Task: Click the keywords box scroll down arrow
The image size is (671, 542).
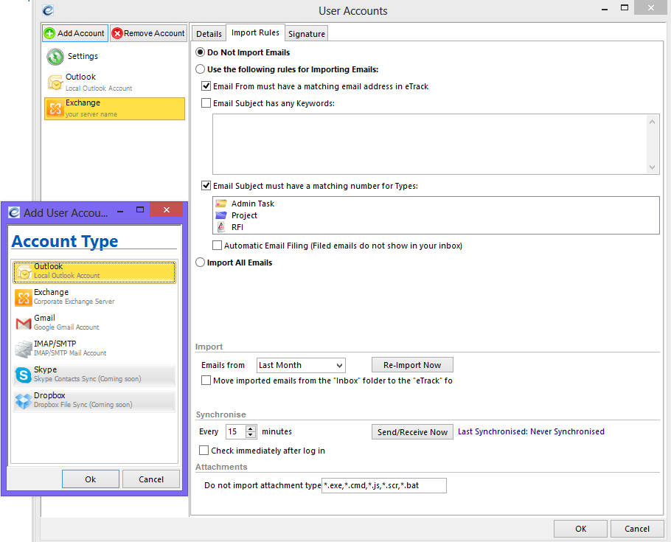Action: (652, 167)
